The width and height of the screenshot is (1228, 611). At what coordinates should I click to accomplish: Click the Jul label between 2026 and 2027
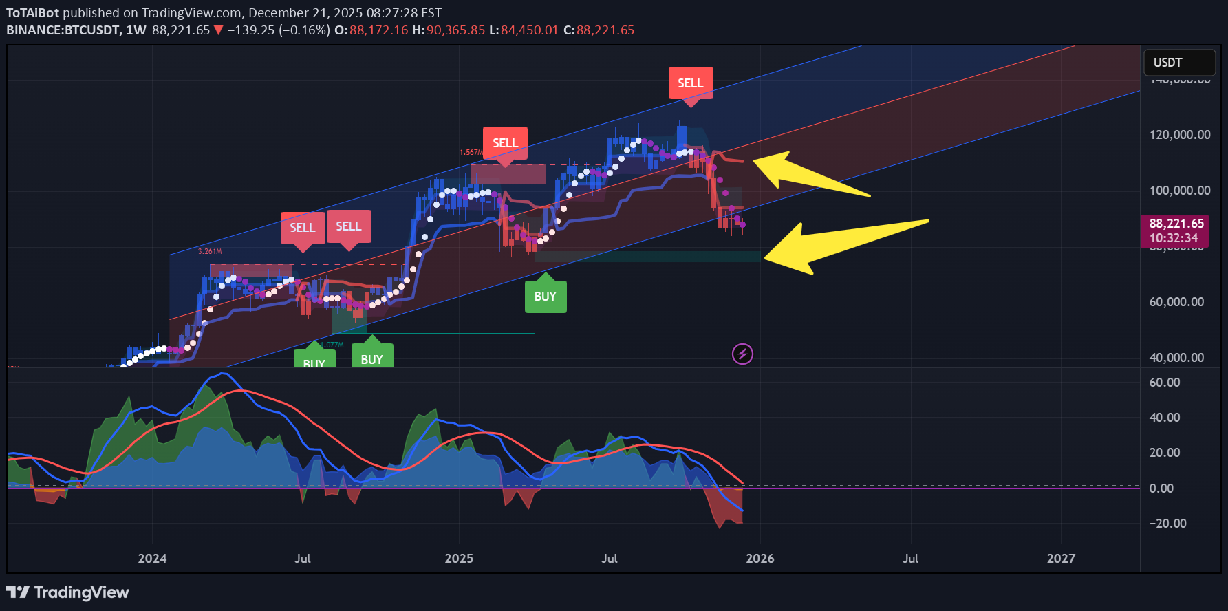click(x=910, y=559)
